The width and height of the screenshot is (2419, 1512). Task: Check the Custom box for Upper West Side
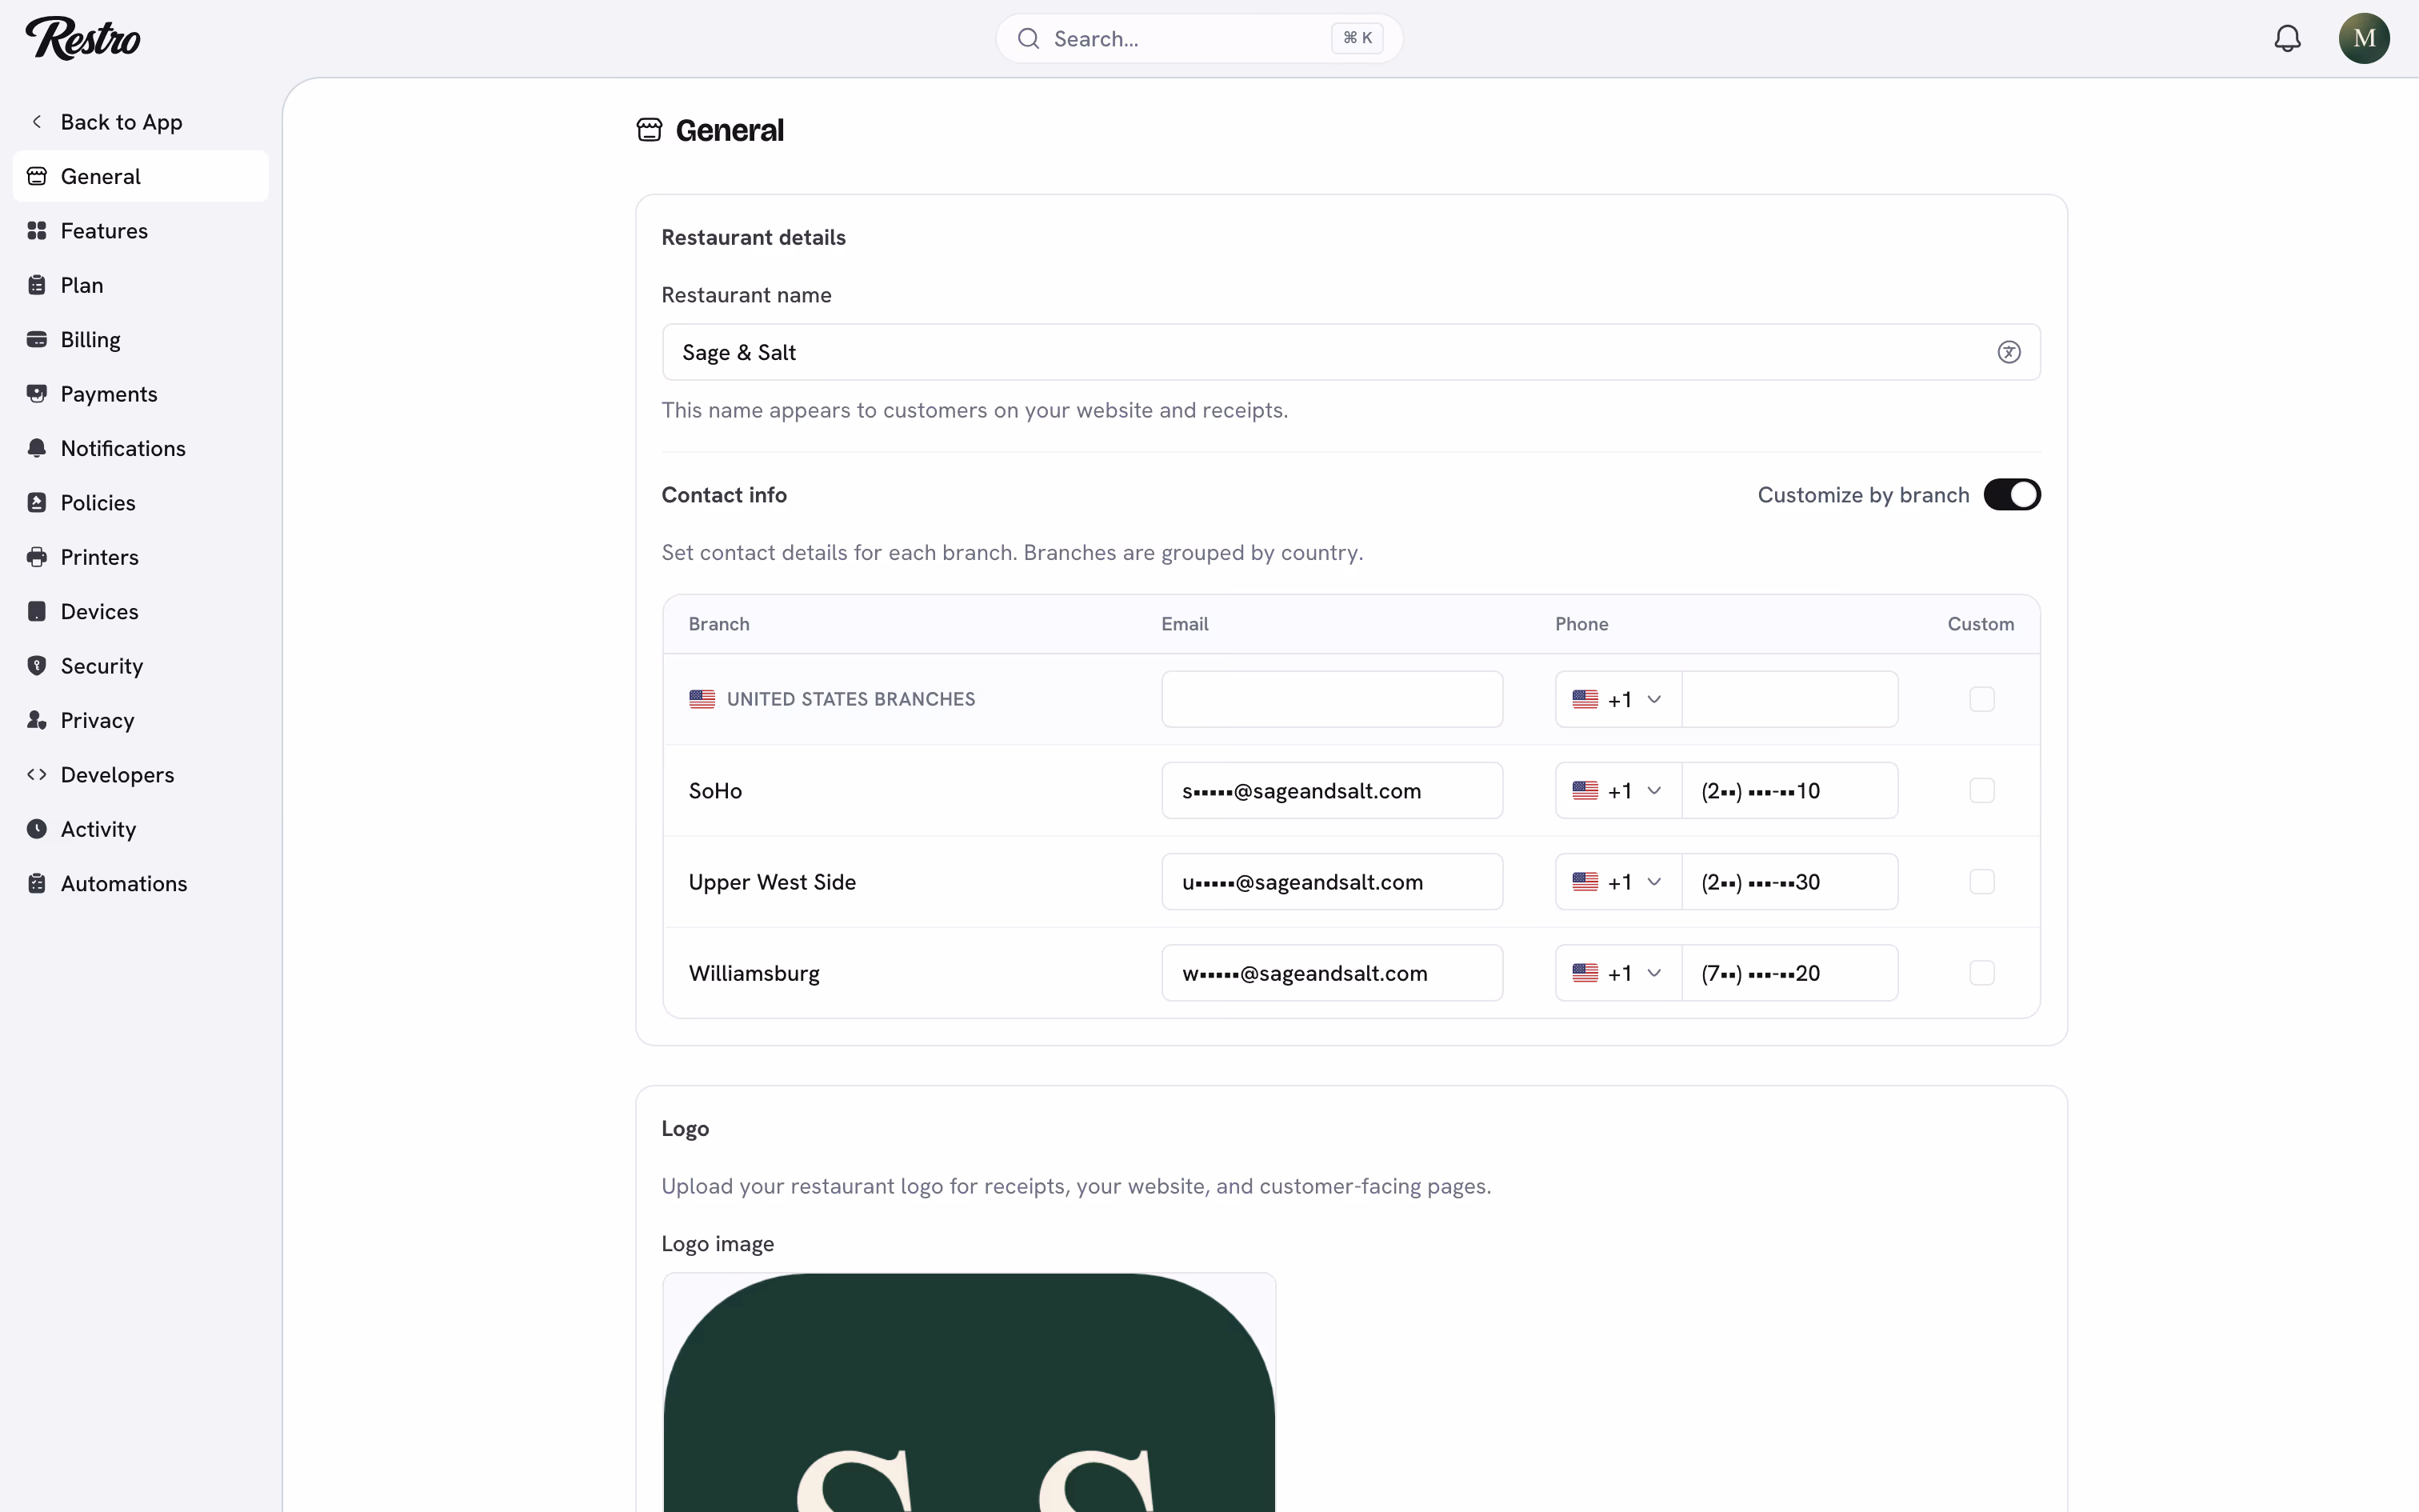(1981, 882)
